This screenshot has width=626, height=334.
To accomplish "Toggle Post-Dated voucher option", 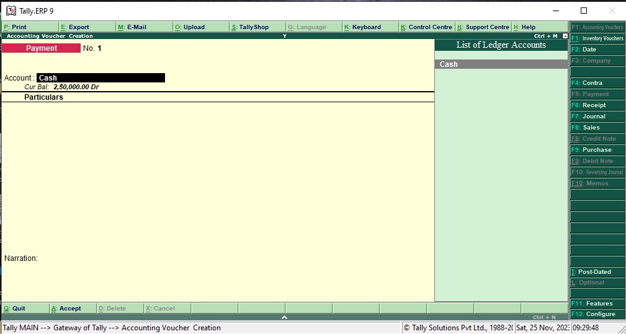I will click(597, 272).
